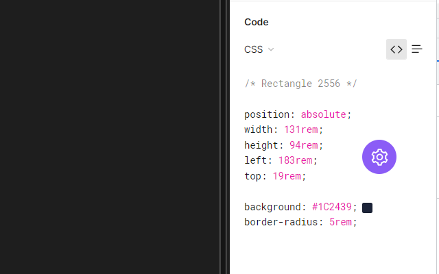Image resolution: width=439 pixels, height=274 pixels.
Task: Click the width property name
Action: 259,129
